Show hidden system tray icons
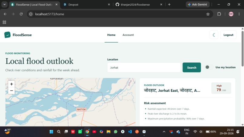Image resolution: width=244 pixels, height=137 pixels. pos(164,132)
